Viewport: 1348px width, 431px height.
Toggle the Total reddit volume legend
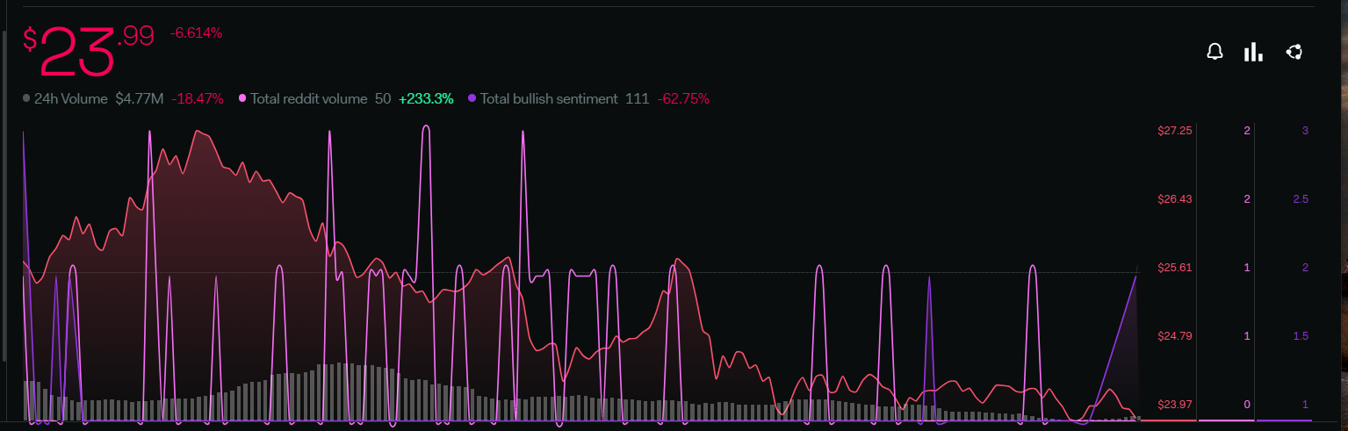tap(303, 99)
